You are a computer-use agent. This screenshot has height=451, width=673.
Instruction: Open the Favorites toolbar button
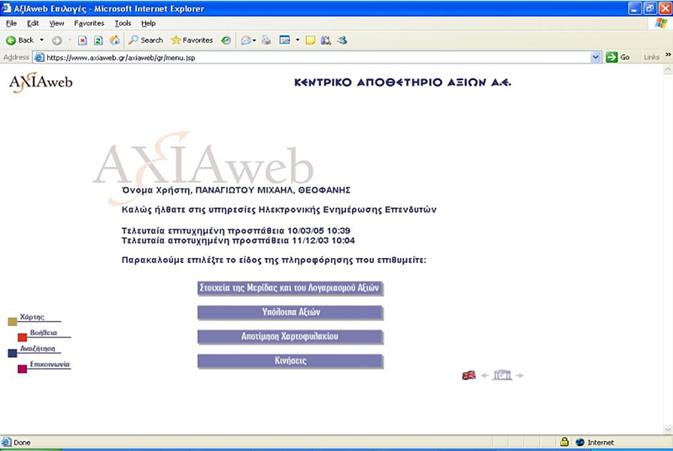tap(192, 40)
